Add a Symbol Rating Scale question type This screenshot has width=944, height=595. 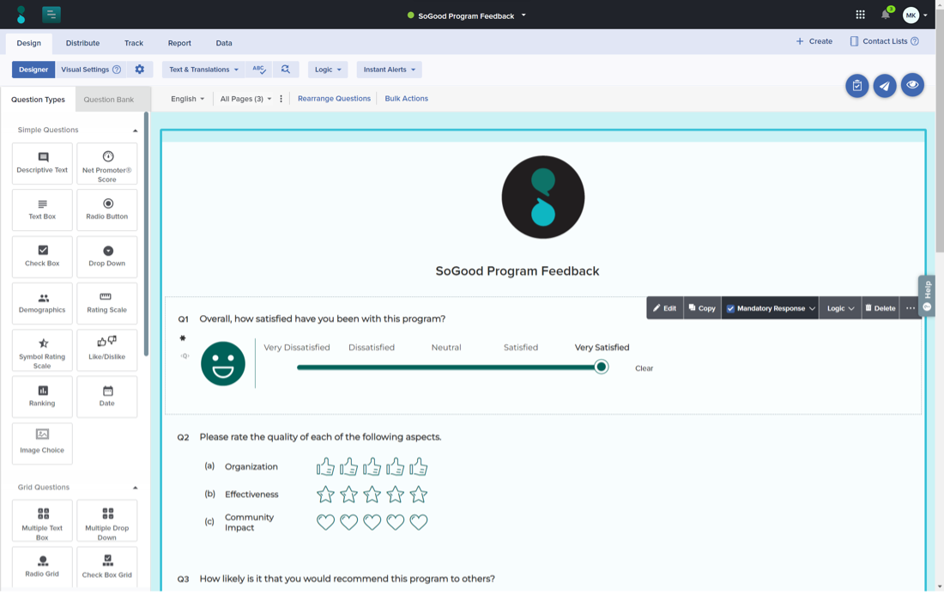(x=42, y=350)
